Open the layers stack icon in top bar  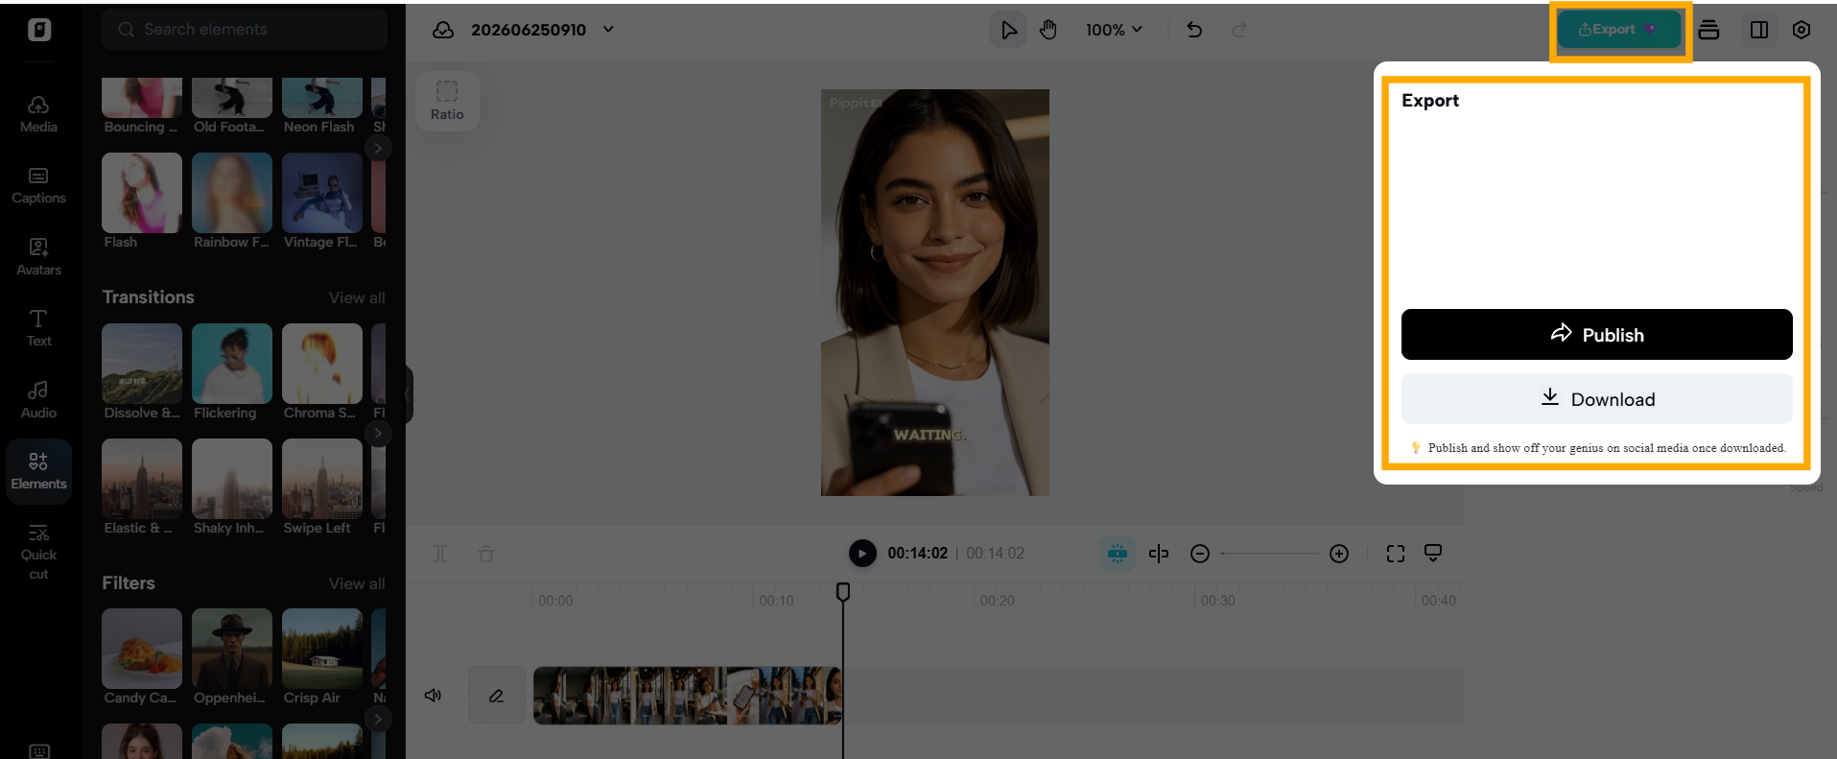1708,30
